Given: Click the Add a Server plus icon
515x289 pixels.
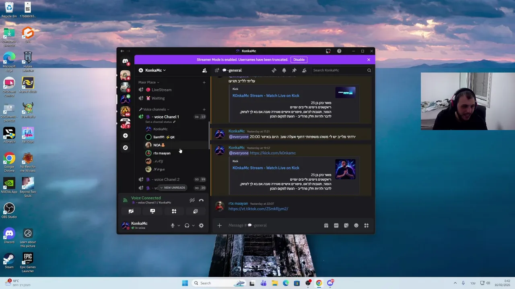Looking at the screenshot, I should tap(125, 136).
